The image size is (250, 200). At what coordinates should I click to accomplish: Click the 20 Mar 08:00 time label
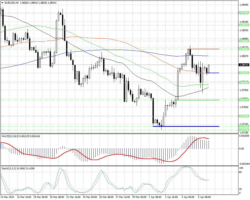point(57,197)
